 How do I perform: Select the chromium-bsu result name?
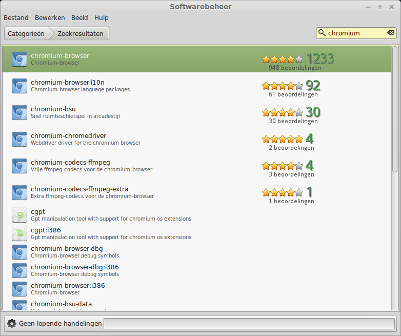pos(53,109)
